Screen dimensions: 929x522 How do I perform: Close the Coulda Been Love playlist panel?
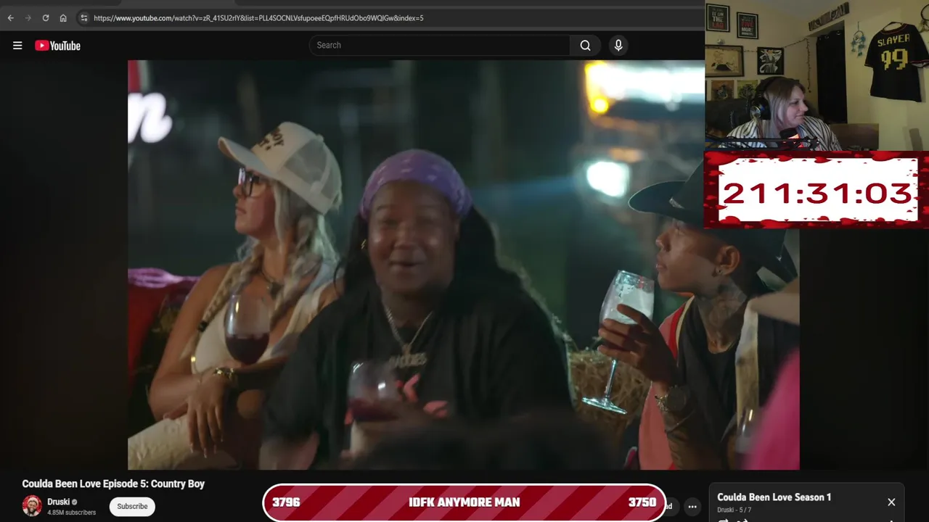coord(891,502)
